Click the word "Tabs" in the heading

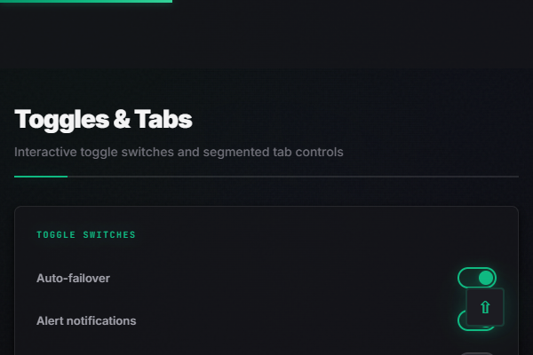pyautogui.click(x=163, y=119)
